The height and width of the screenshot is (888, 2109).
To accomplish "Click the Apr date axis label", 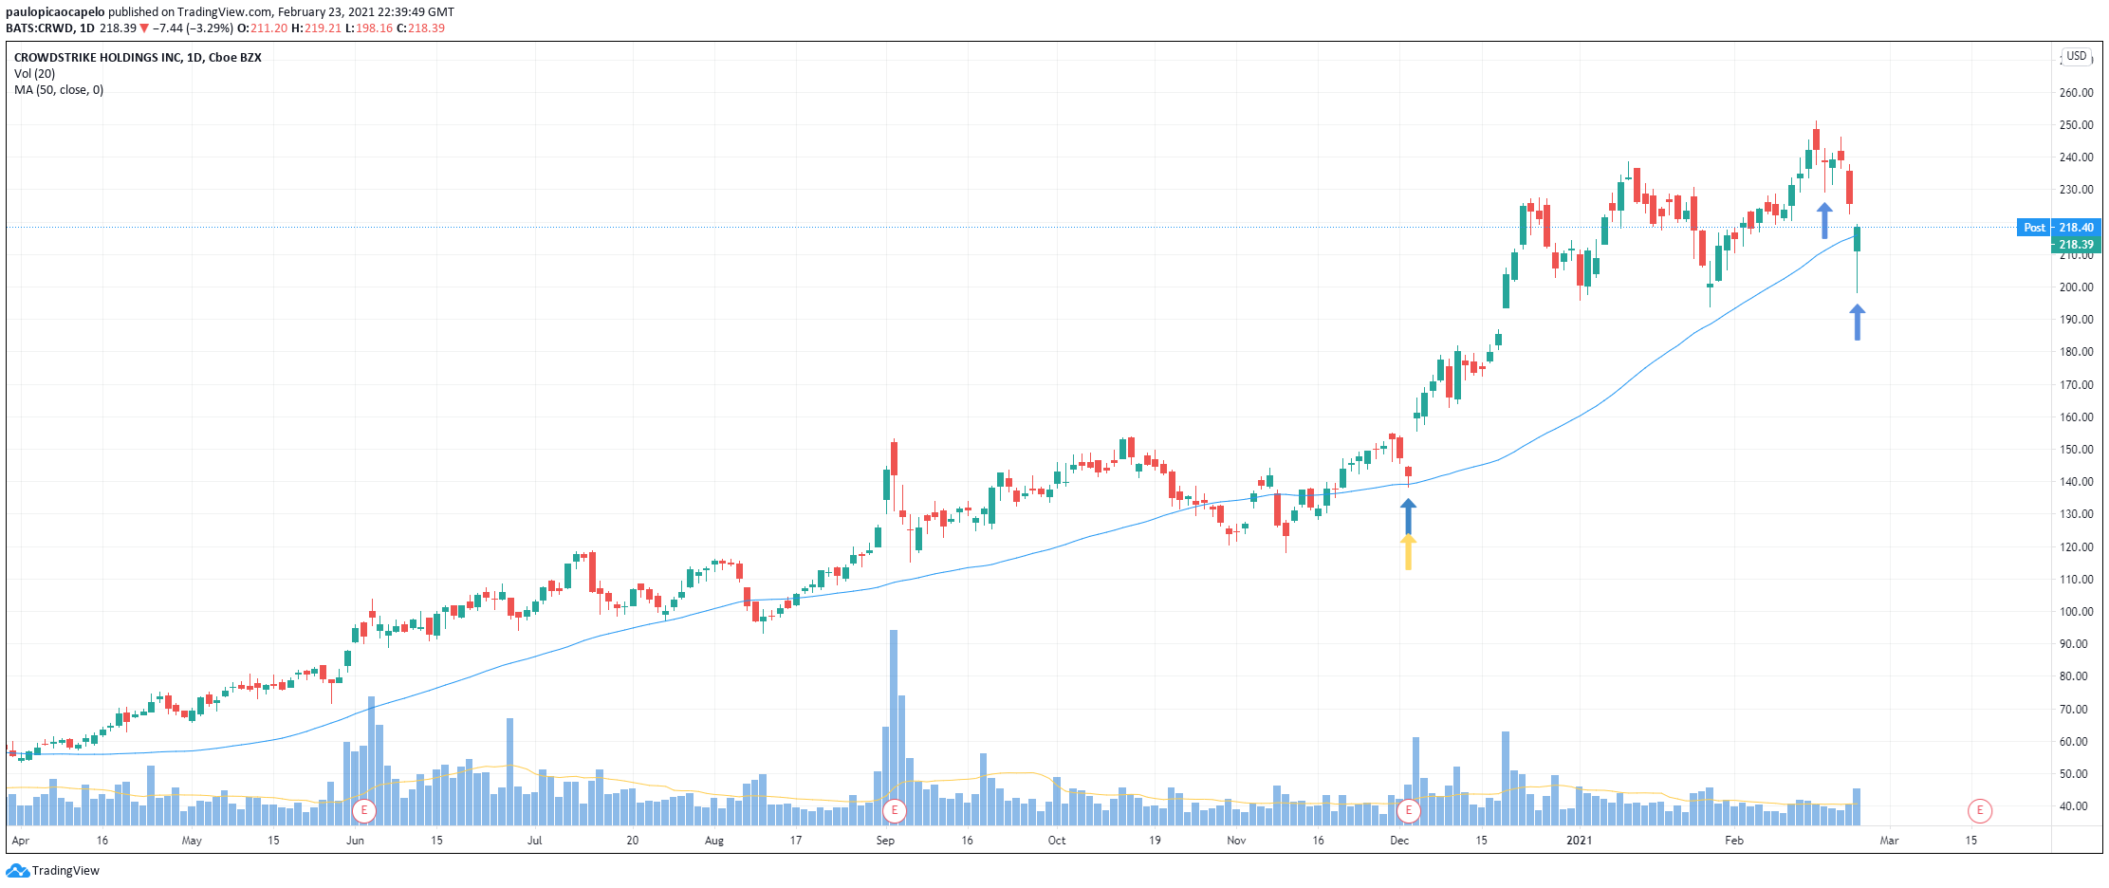I will (20, 841).
